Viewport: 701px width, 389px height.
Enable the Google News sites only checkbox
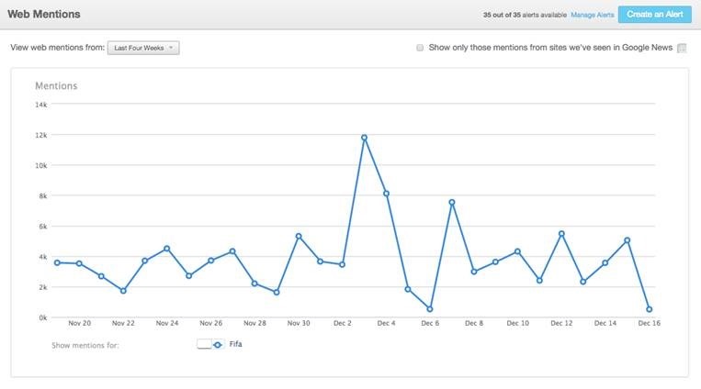[420, 47]
